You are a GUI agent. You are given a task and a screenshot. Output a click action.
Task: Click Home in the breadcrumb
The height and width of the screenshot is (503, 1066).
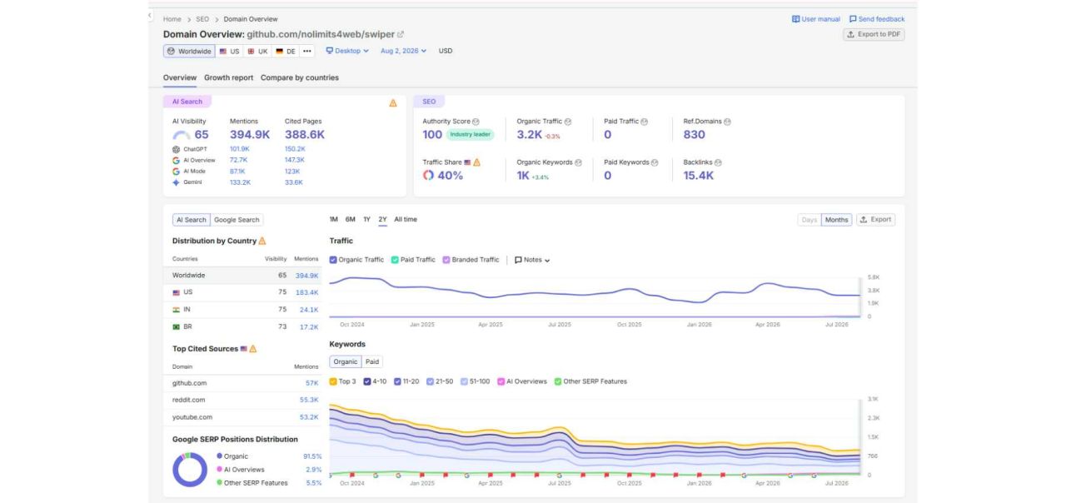point(172,19)
